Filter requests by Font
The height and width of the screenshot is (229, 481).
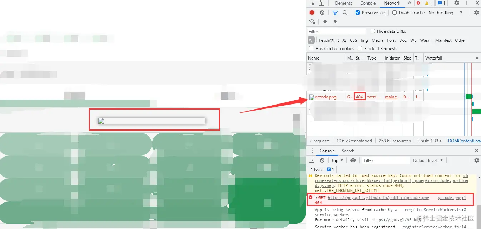click(391, 40)
